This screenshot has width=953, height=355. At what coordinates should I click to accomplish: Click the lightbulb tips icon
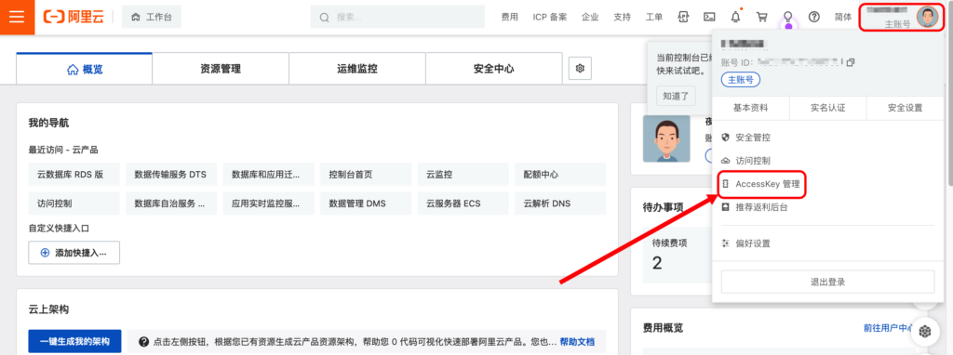click(x=788, y=17)
